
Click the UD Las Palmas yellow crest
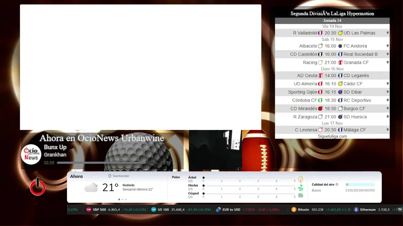tap(340, 33)
